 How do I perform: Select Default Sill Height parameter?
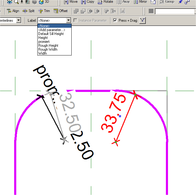click(x=51, y=34)
